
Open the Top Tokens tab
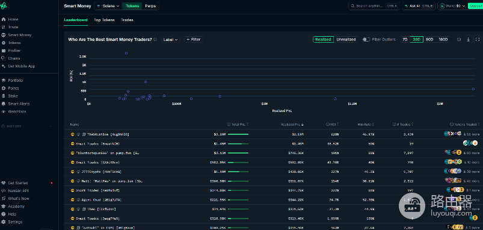104,20
